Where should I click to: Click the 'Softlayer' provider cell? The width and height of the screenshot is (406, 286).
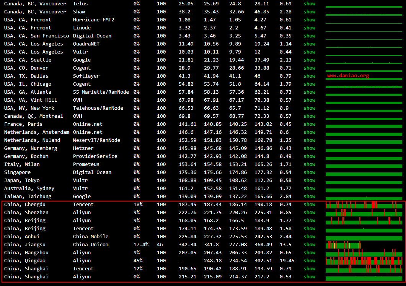[86, 76]
